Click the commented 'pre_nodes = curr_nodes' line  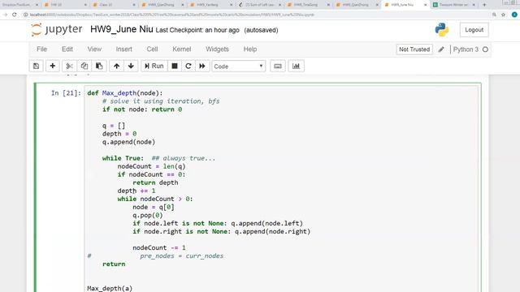181,256
